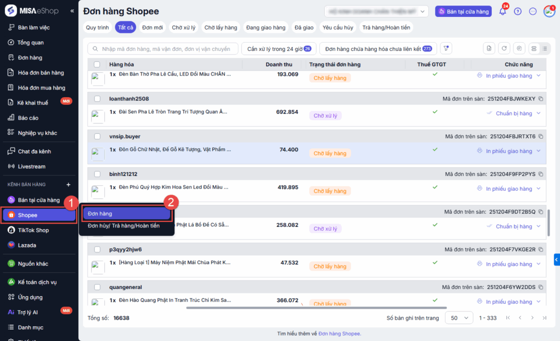Copy order code 251204FBJWKEXY
Viewport: 560px width, 341px height.
tap(541, 99)
